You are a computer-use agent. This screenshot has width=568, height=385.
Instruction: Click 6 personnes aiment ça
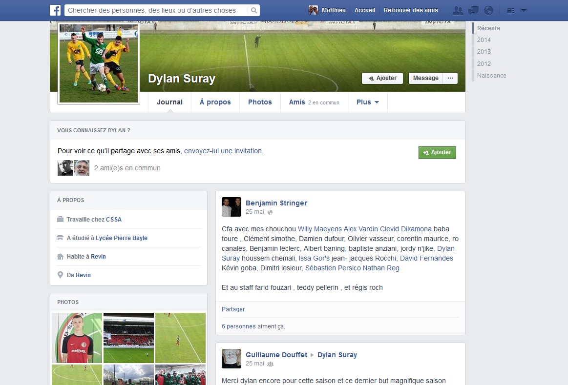[x=253, y=326]
